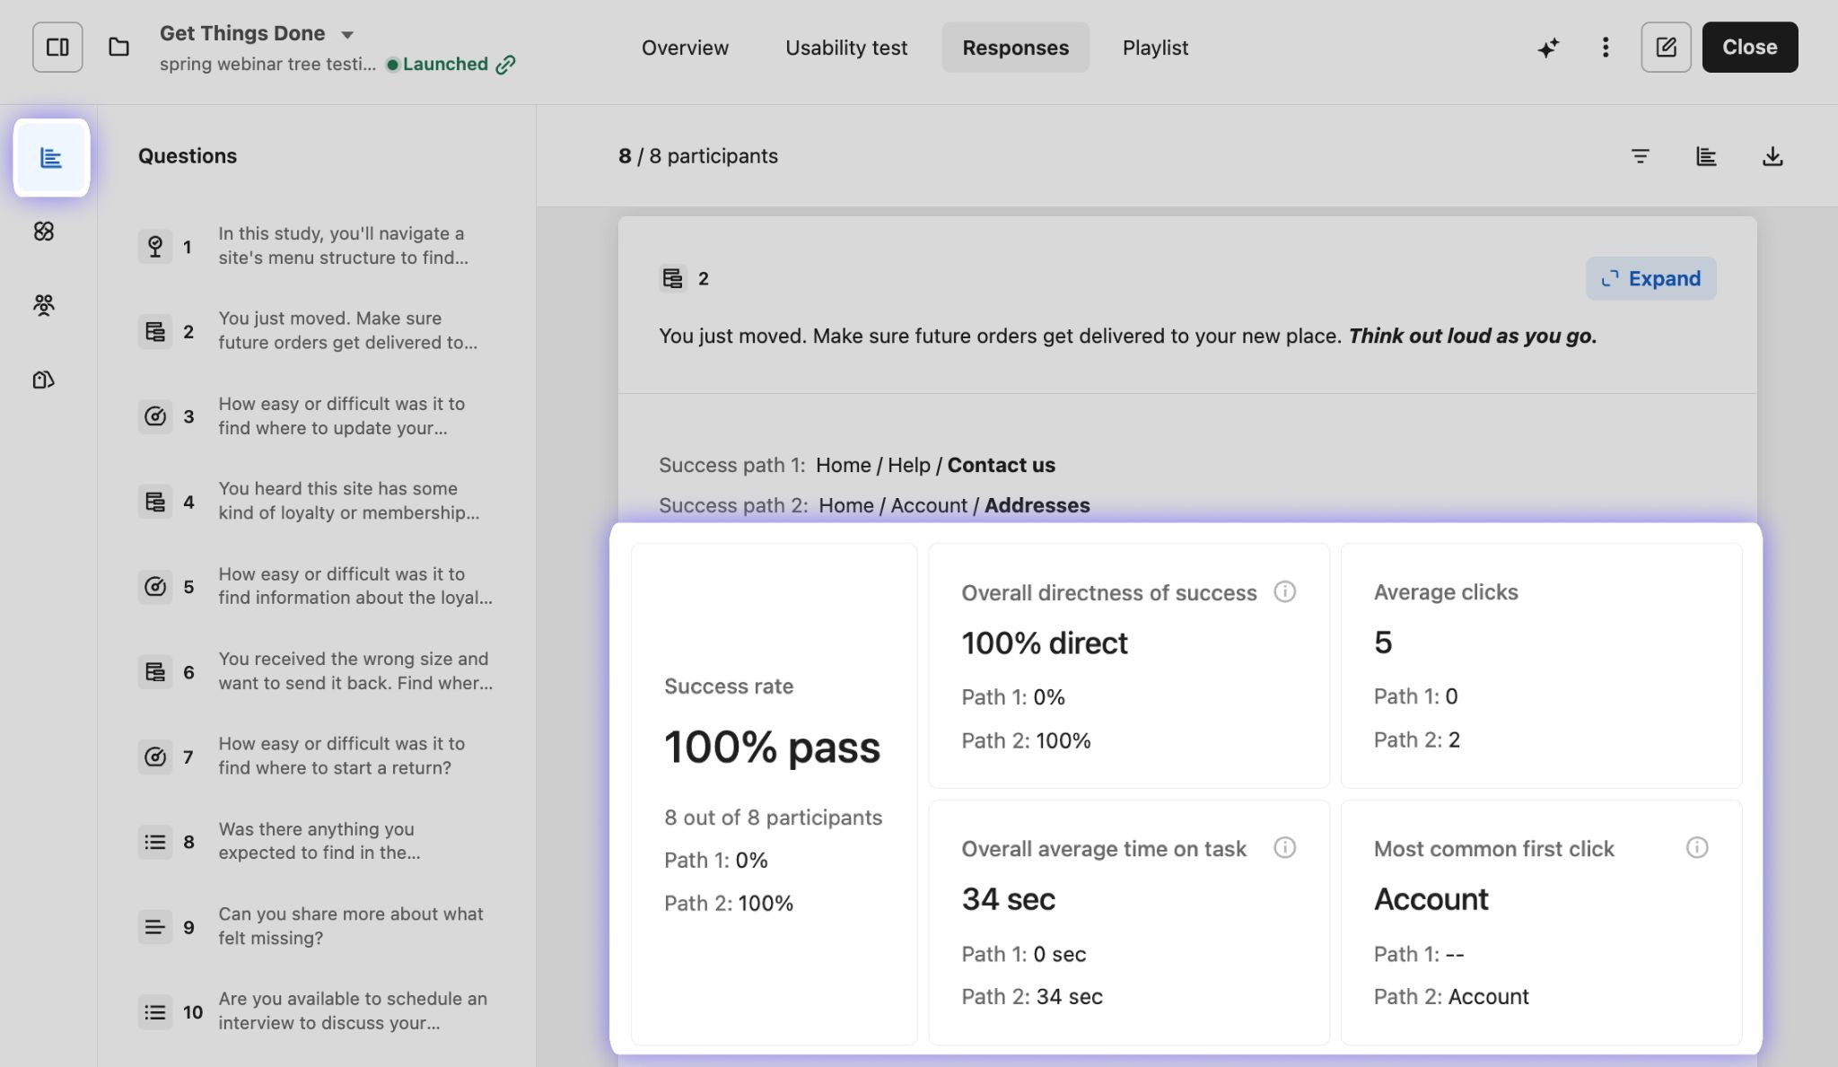Switch to the Playlist tab
Viewport: 1838px width, 1067px height.
pos(1155,48)
